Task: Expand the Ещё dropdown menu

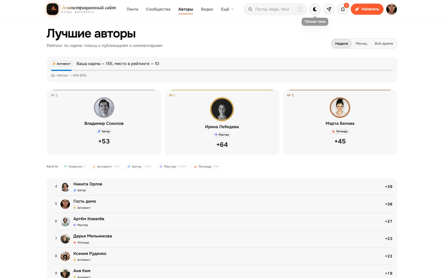Action: (228, 9)
